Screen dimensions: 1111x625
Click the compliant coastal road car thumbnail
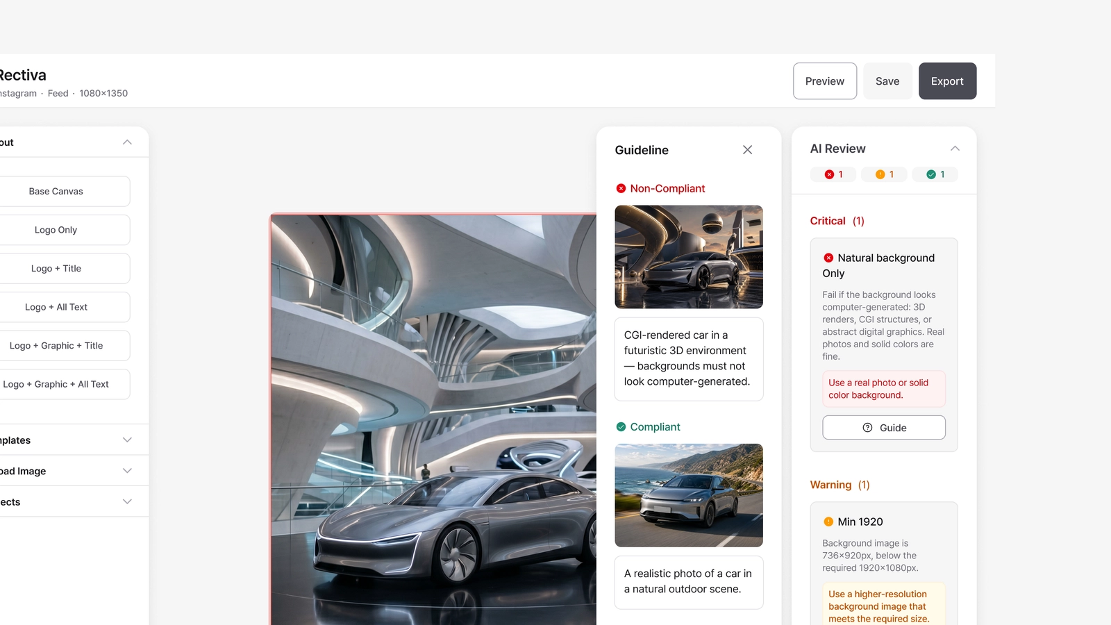point(689,495)
